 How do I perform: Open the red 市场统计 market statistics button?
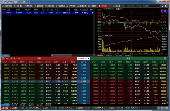103,6
